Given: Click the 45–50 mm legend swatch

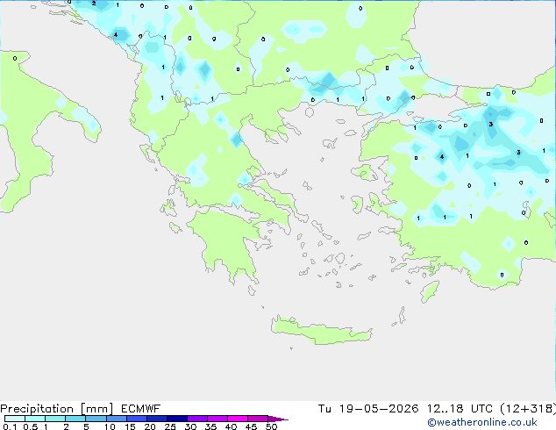Looking at the screenshot, I should (x=258, y=419).
